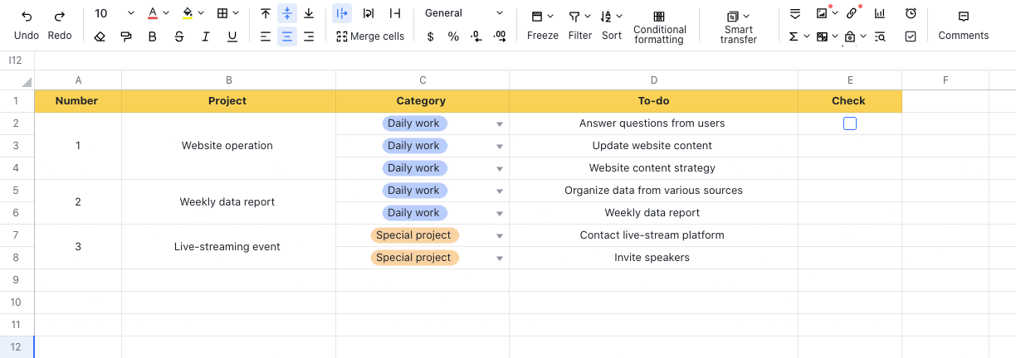Apply strikethrough to text
The width and height of the screenshot is (1016, 358).
coord(179,36)
